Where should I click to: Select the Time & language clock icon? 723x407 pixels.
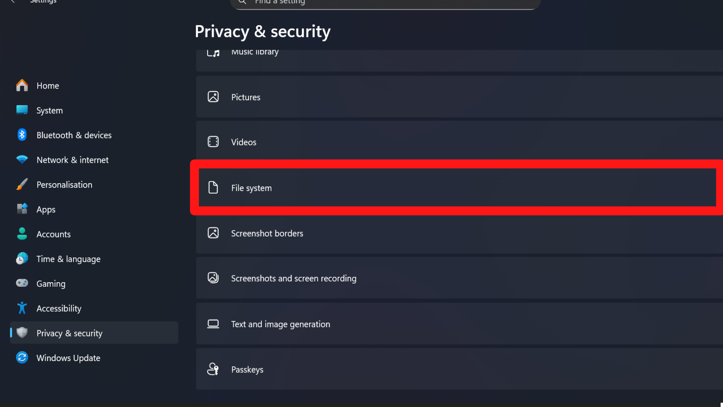click(x=22, y=259)
